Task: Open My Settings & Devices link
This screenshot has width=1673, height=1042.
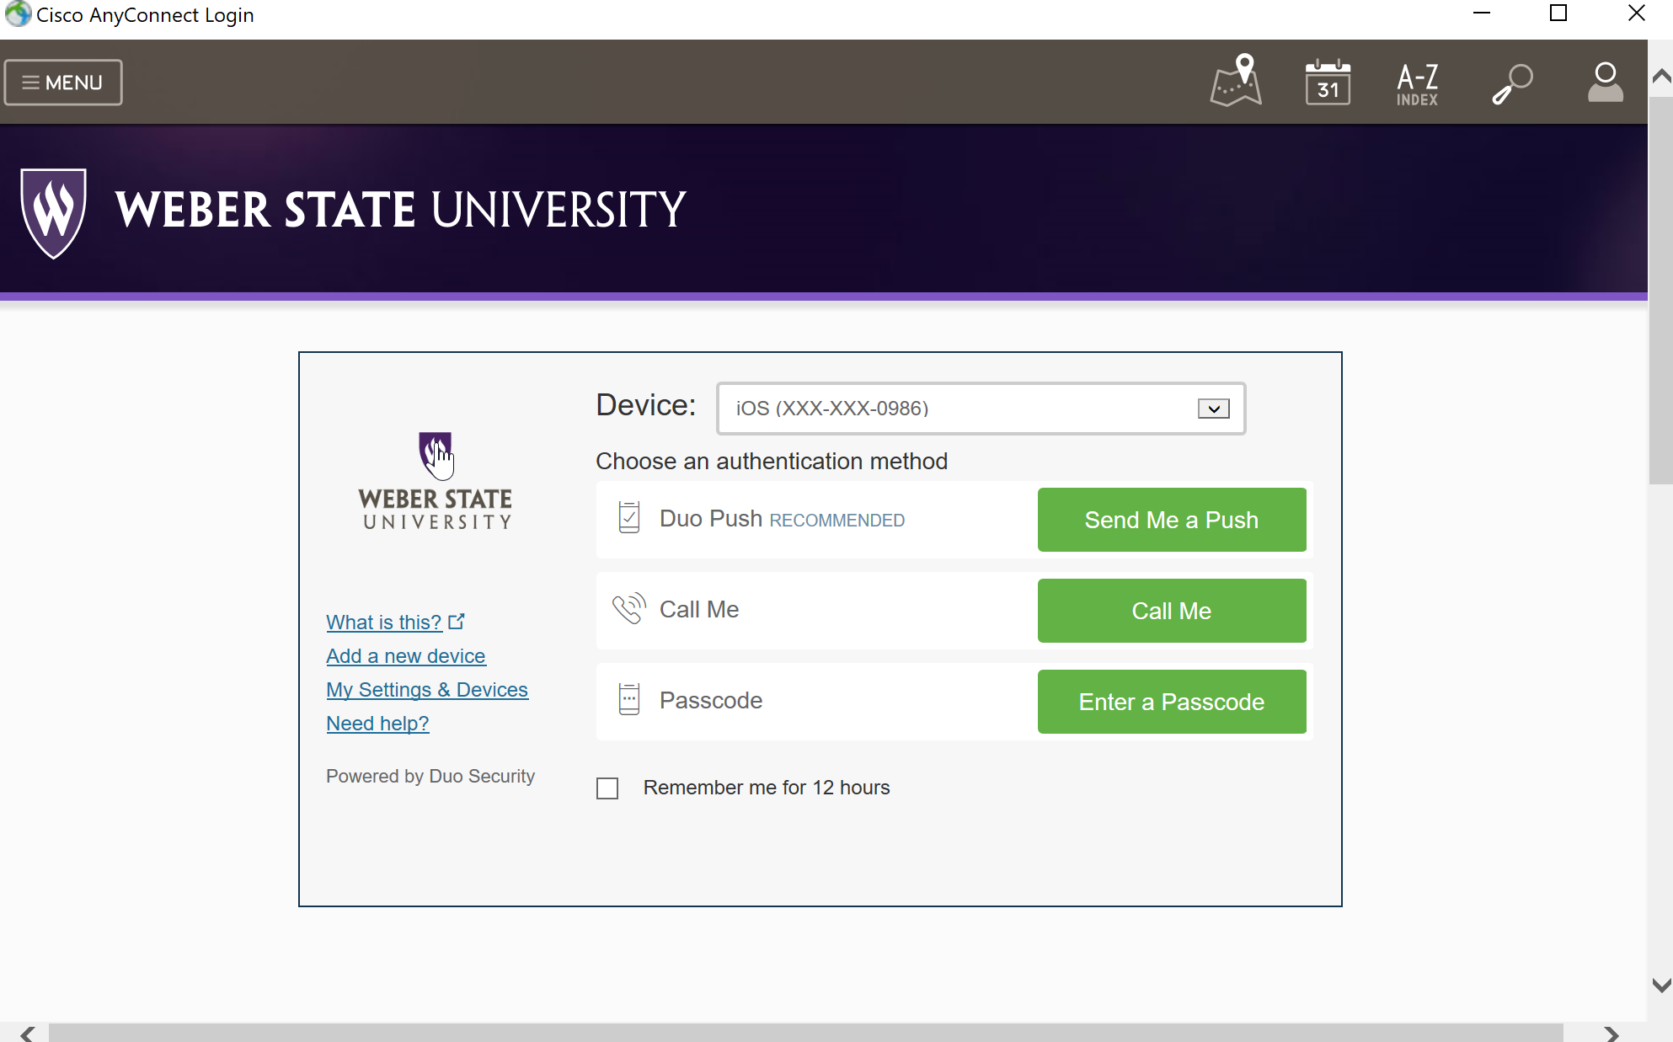Action: tap(426, 690)
